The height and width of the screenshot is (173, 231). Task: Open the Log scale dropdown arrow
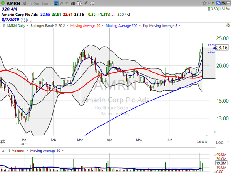(x=228, y=142)
